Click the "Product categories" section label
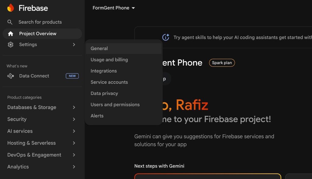Screen dimensions: 312x179 pyautogui.click(x=24, y=98)
